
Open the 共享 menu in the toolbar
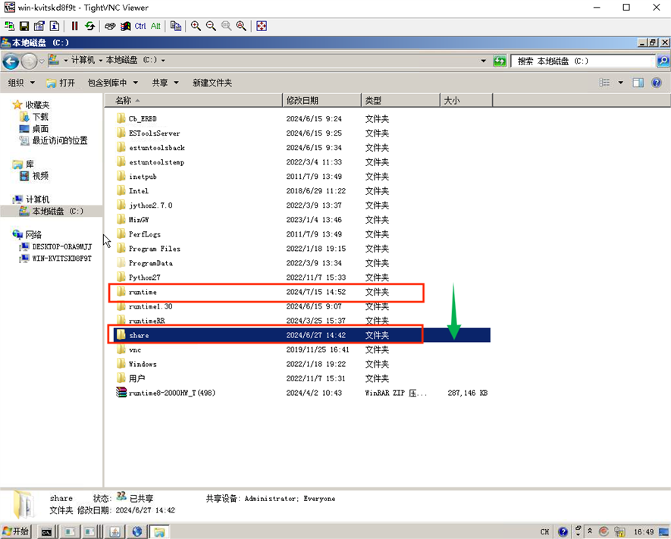pyautogui.click(x=165, y=83)
